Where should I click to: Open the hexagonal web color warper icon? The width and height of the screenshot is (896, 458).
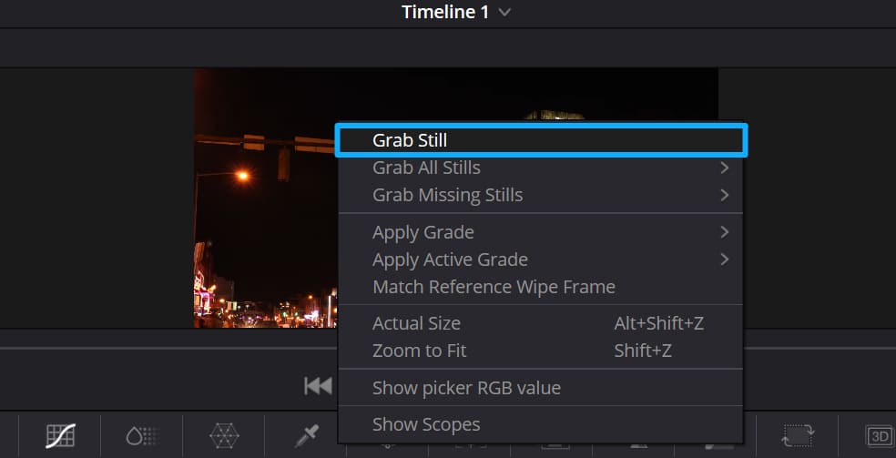click(x=224, y=436)
